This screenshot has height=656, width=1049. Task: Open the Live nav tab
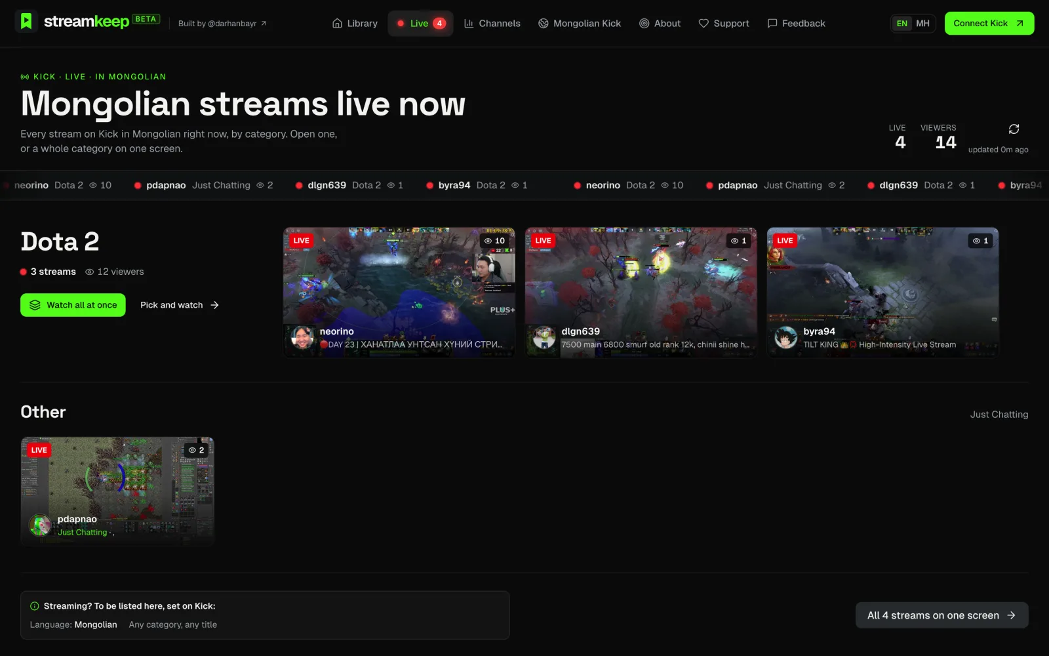click(420, 24)
